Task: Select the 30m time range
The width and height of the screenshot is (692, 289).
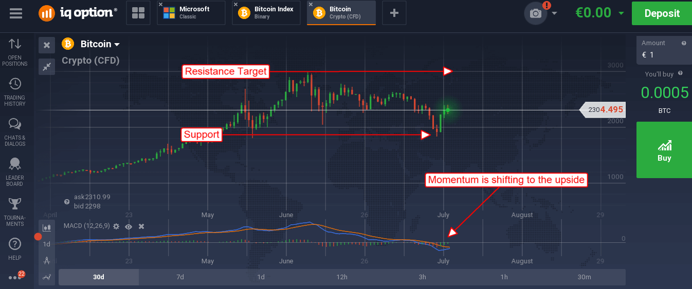Action: pyautogui.click(x=585, y=277)
